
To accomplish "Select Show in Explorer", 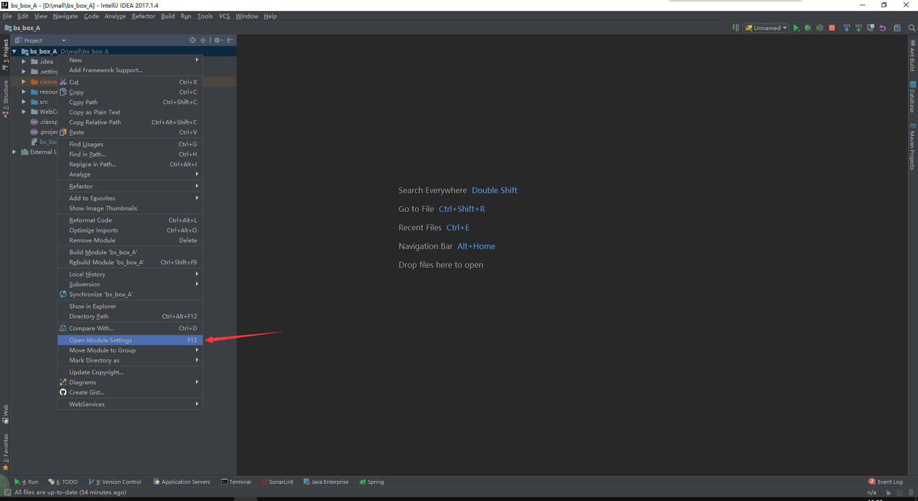I will click(130, 306).
